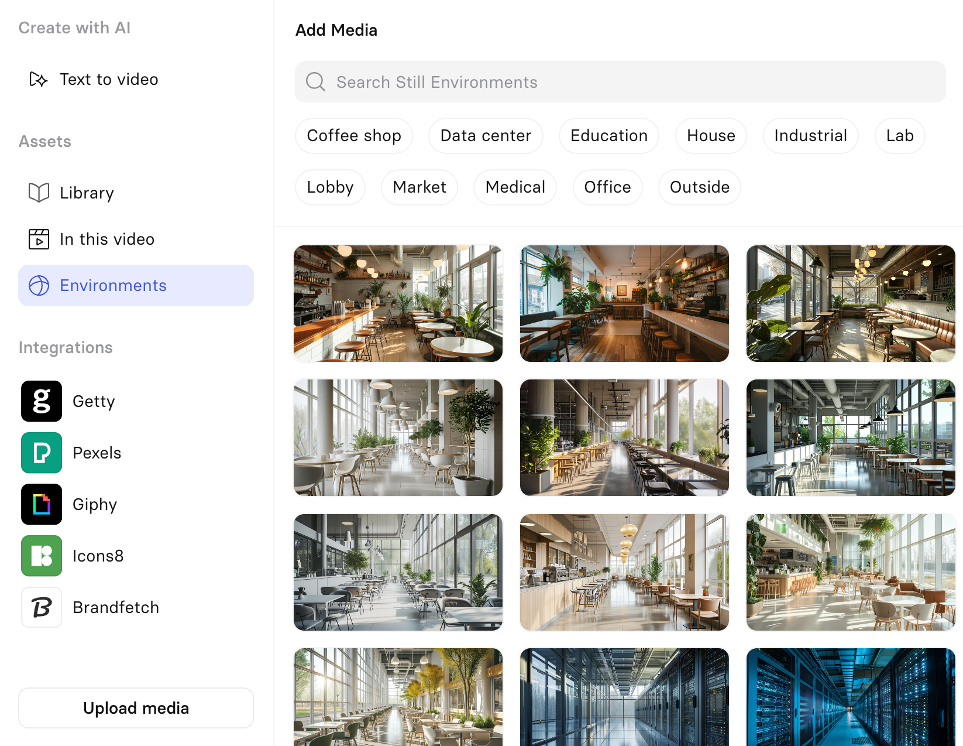Select industrial cafe with exposed ceiling pipes

click(851, 437)
